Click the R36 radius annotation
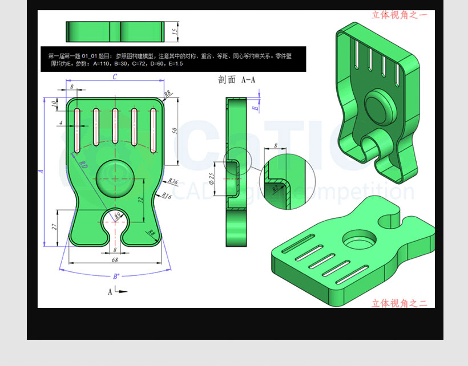Screen dimensions: 468x366 pyautogui.click(x=173, y=182)
